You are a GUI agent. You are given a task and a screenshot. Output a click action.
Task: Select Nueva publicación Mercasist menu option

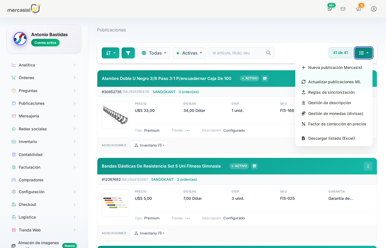[335, 68]
